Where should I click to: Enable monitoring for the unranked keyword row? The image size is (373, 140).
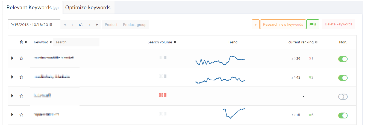[x=343, y=97]
